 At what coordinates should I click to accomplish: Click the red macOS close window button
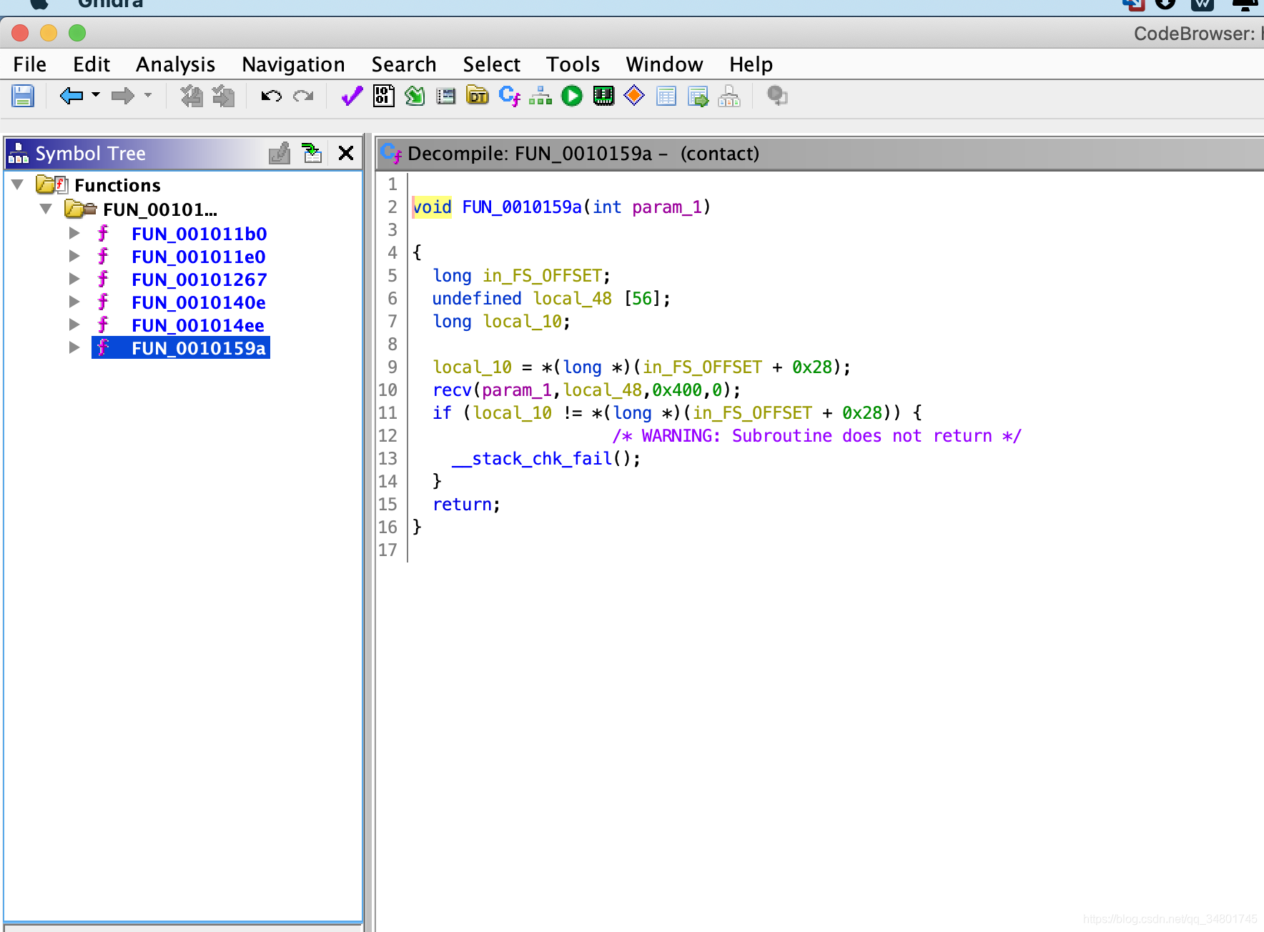[x=20, y=33]
